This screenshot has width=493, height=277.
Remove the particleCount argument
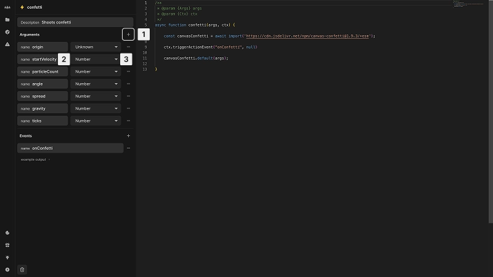point(128,71)
